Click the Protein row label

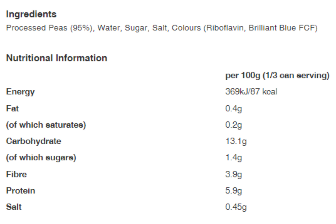click(x=20, y=191)
